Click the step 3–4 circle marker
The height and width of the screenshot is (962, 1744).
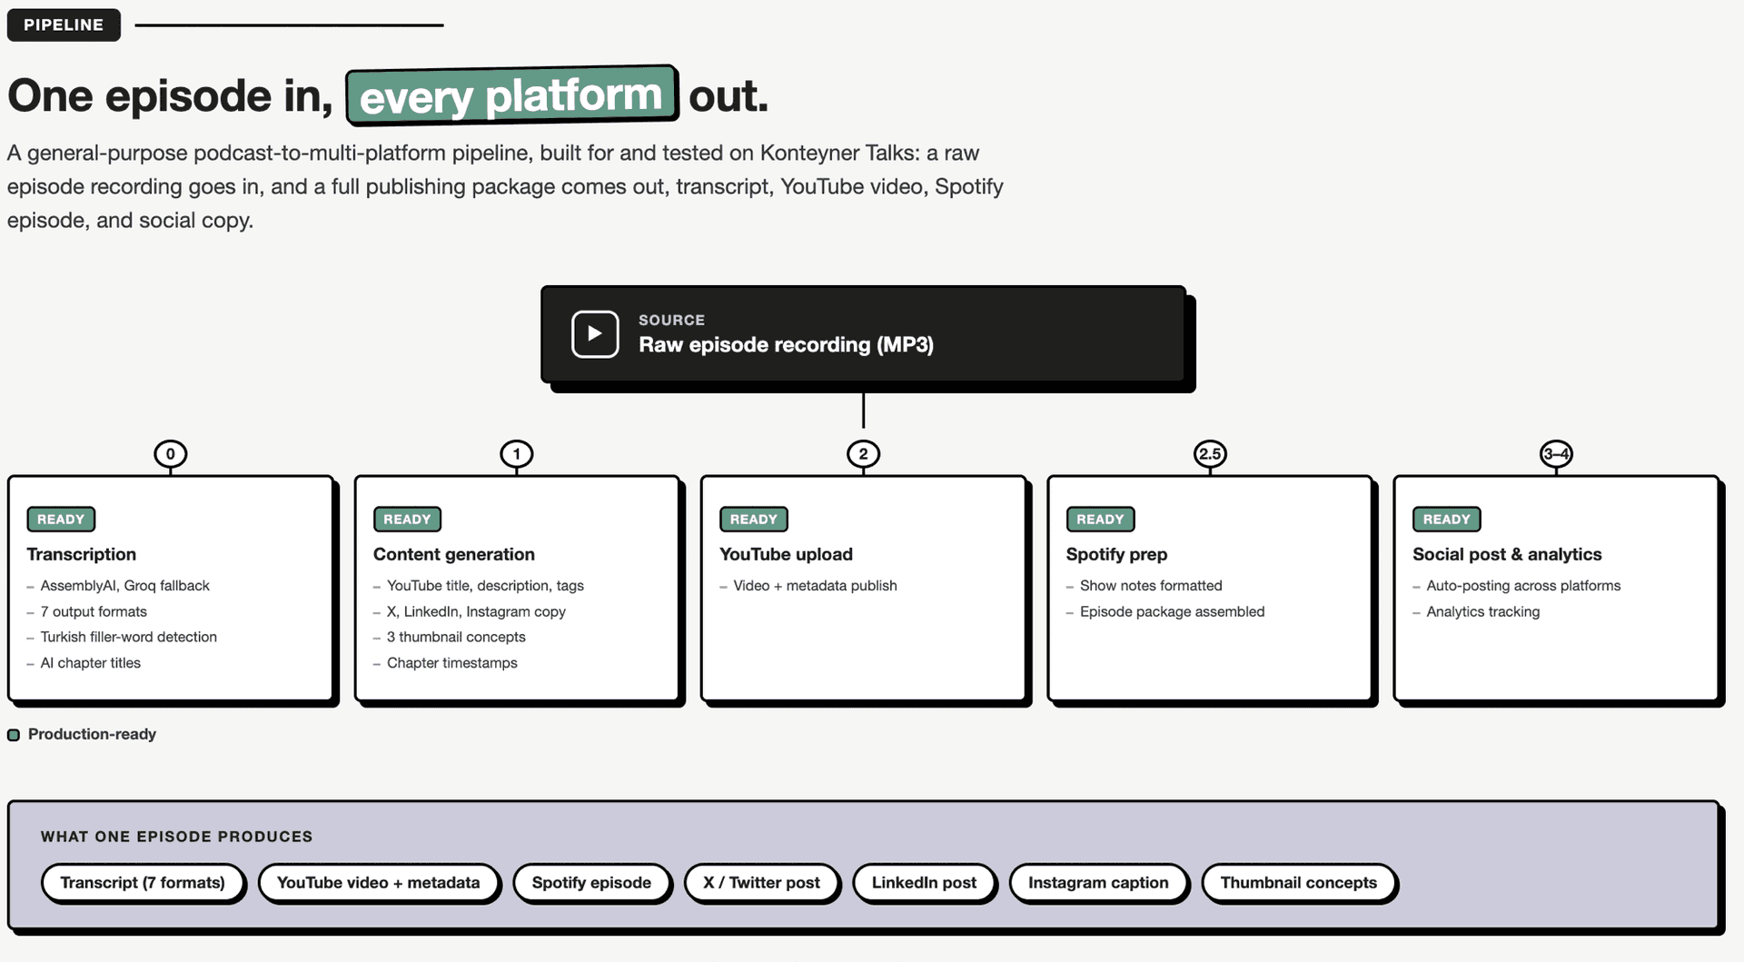click(1556, 454)
